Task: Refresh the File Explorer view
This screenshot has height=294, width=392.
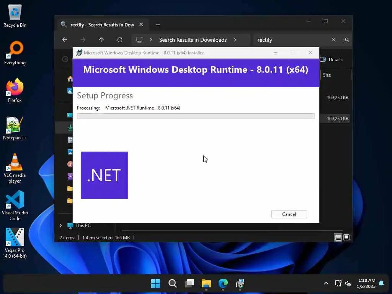Action: point(120,40)
